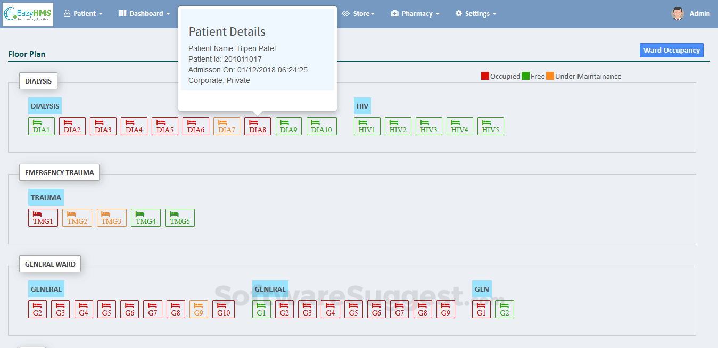Select occupied bed G10

[224, 309]
